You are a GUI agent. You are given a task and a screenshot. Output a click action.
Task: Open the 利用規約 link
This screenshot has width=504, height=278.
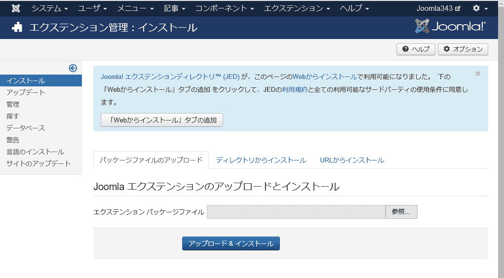pyautogui.click(x=295, y=90)
